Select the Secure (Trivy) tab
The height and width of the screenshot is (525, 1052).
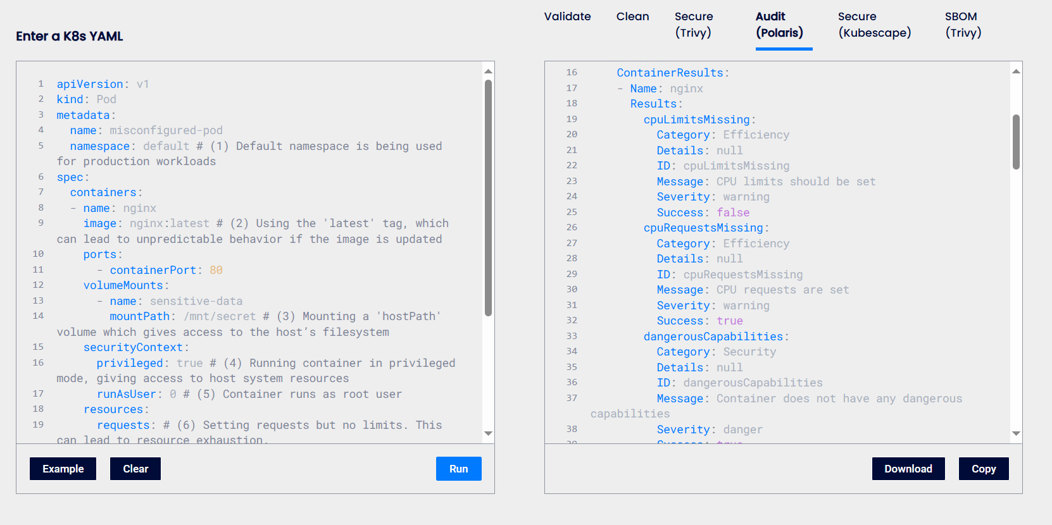point(693,25)
